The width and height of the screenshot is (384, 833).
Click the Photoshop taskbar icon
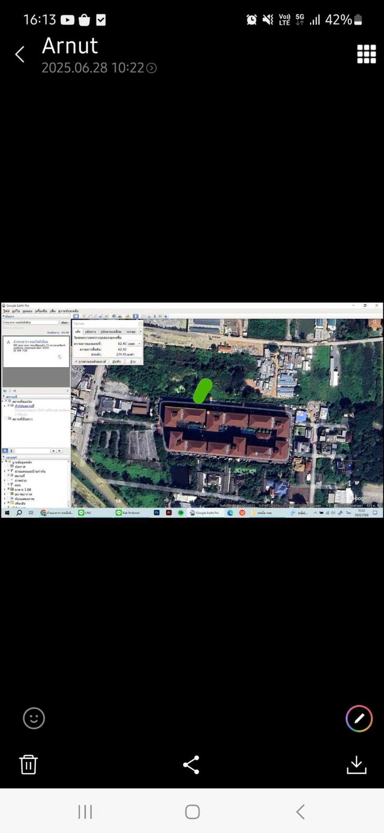(x=156, y=513)
